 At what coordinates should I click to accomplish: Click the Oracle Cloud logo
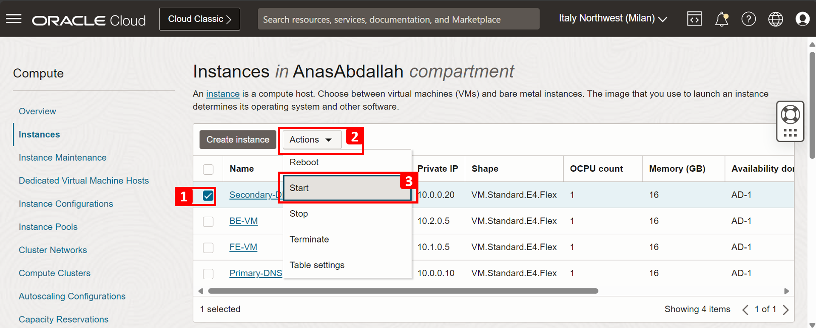(x=89, y=20)
